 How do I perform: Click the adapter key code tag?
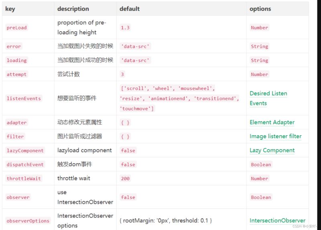(16, 123)
